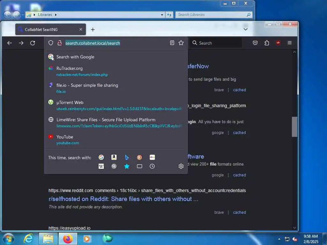Search this time with DuckDuckGo icon
Viewport: 327px width, 245px height.
click(x=139, y=157)
